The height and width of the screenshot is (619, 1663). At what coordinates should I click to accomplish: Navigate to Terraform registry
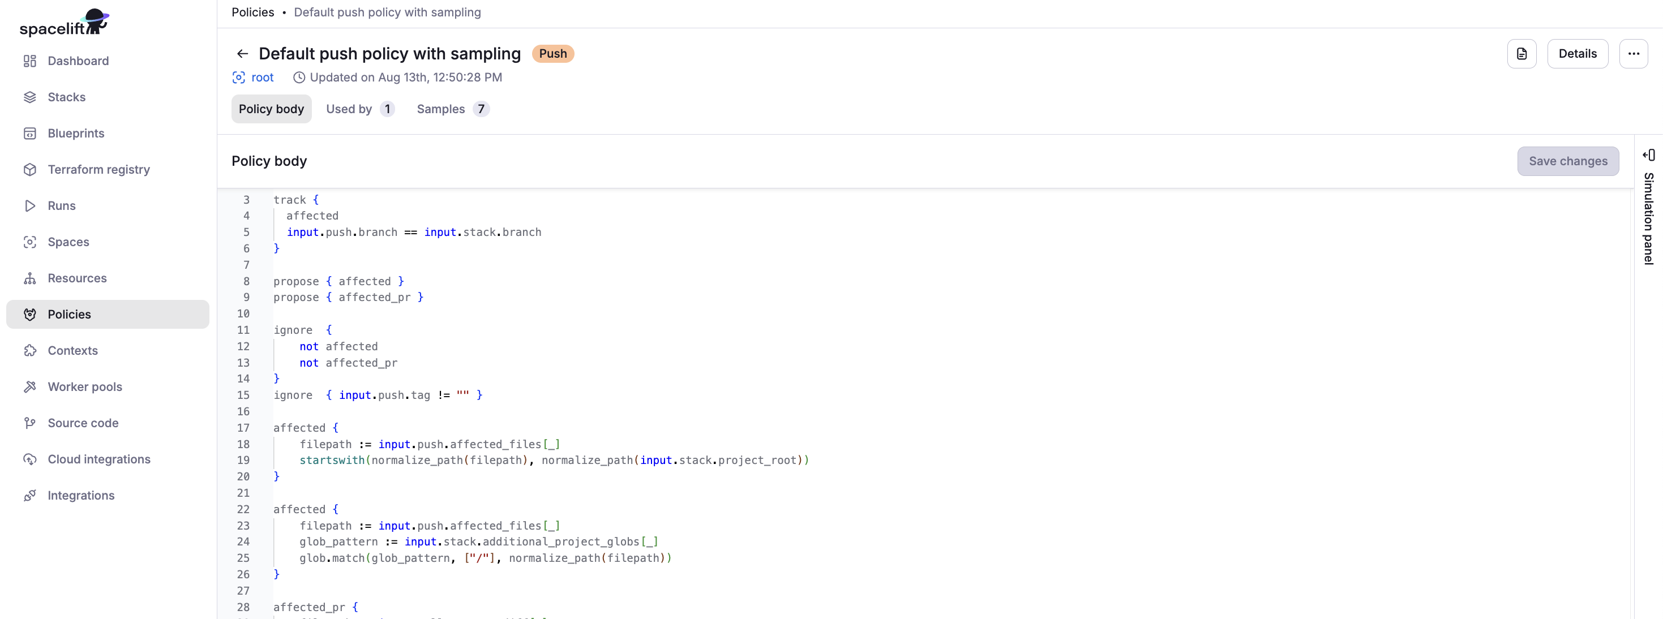(x=98, y=169)
